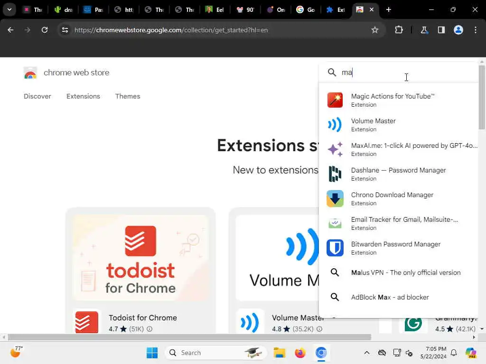Click the Magic Actions wand icon
Viewport: 486px width, 364px height.
335,100
